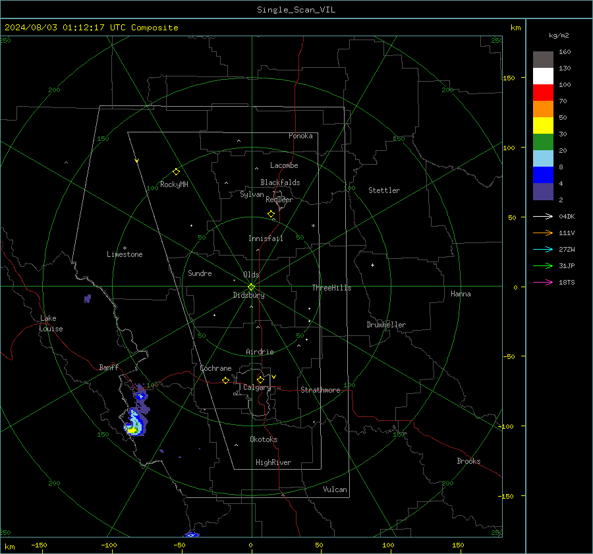Screen dimensions: 593x554
Task: Click the kg/m2 unit label
Action: click(x=559, y=36)
